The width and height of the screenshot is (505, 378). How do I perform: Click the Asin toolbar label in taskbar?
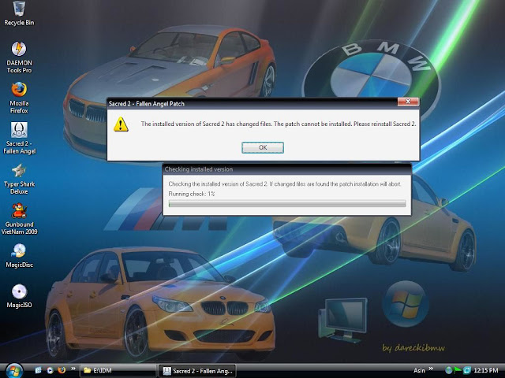[x=419, y=371]
